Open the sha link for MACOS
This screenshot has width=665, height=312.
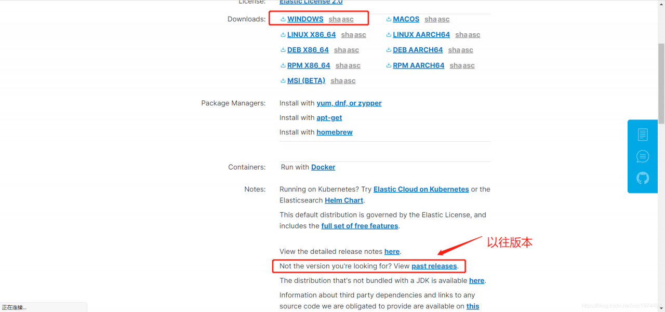[431, 19]
